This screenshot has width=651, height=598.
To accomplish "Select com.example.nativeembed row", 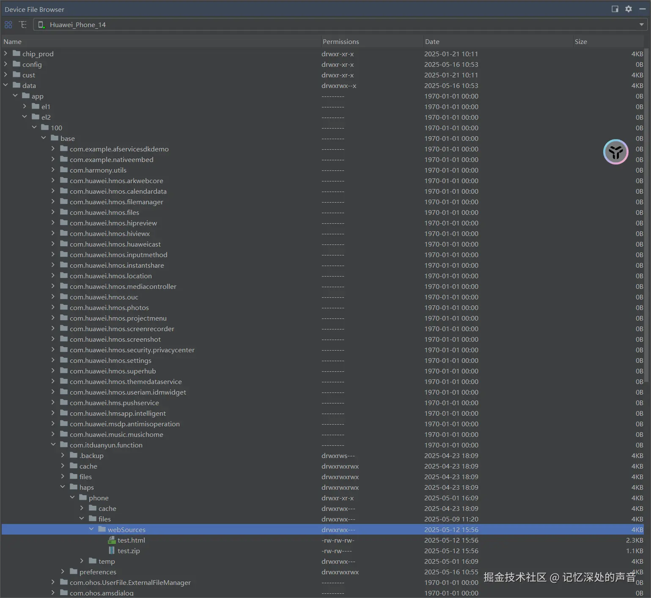I will (x=323, y=159).
